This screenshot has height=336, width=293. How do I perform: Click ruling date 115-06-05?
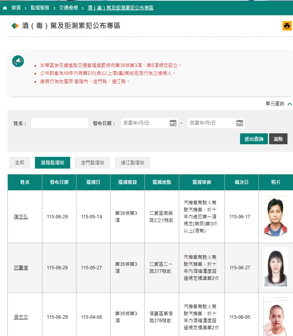click(240, 317)
